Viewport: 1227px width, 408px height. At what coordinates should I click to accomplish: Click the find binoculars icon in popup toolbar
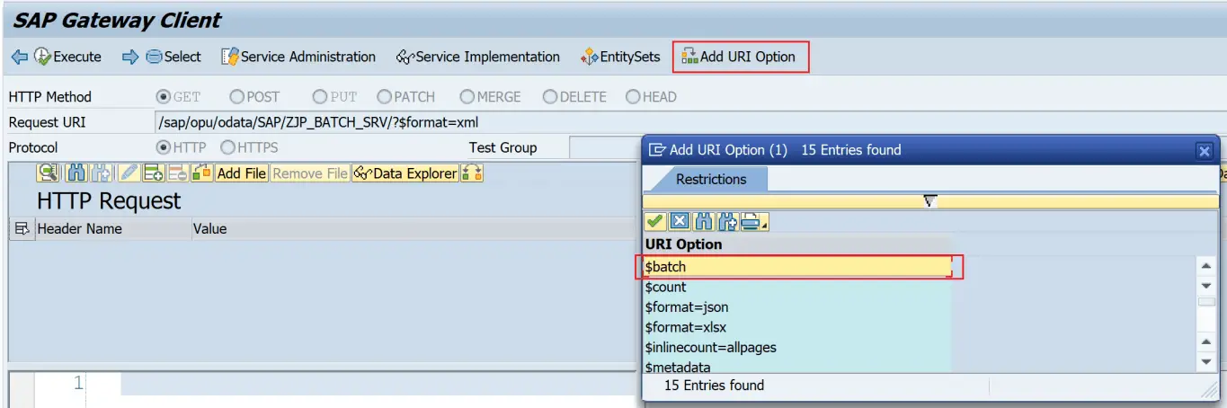704,222
